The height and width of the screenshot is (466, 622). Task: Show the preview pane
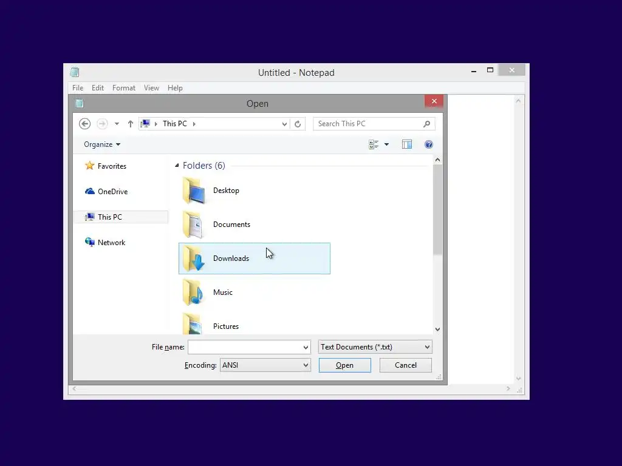(407, 144)
